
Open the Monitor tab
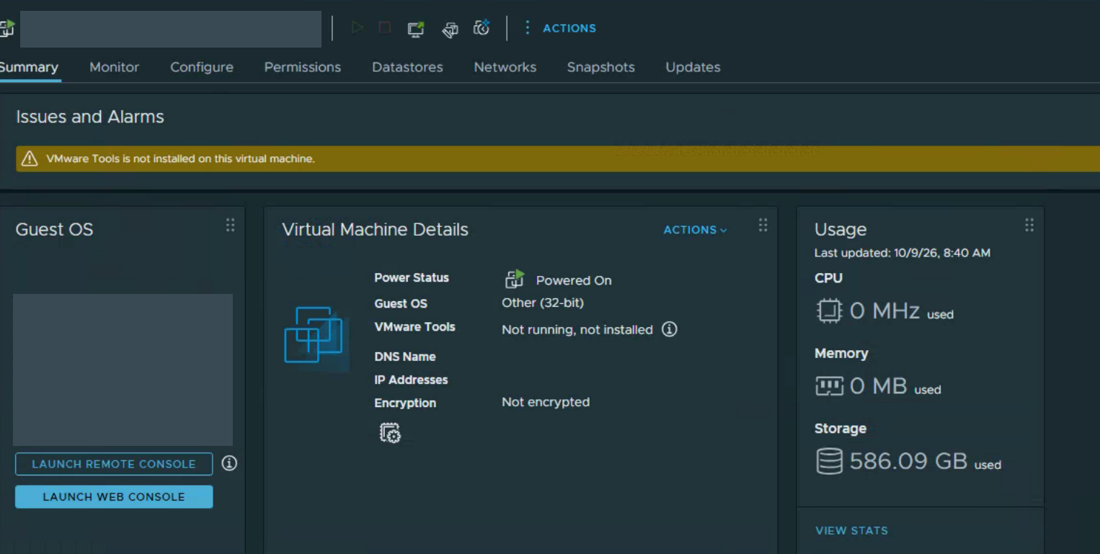tap(114, 67)
